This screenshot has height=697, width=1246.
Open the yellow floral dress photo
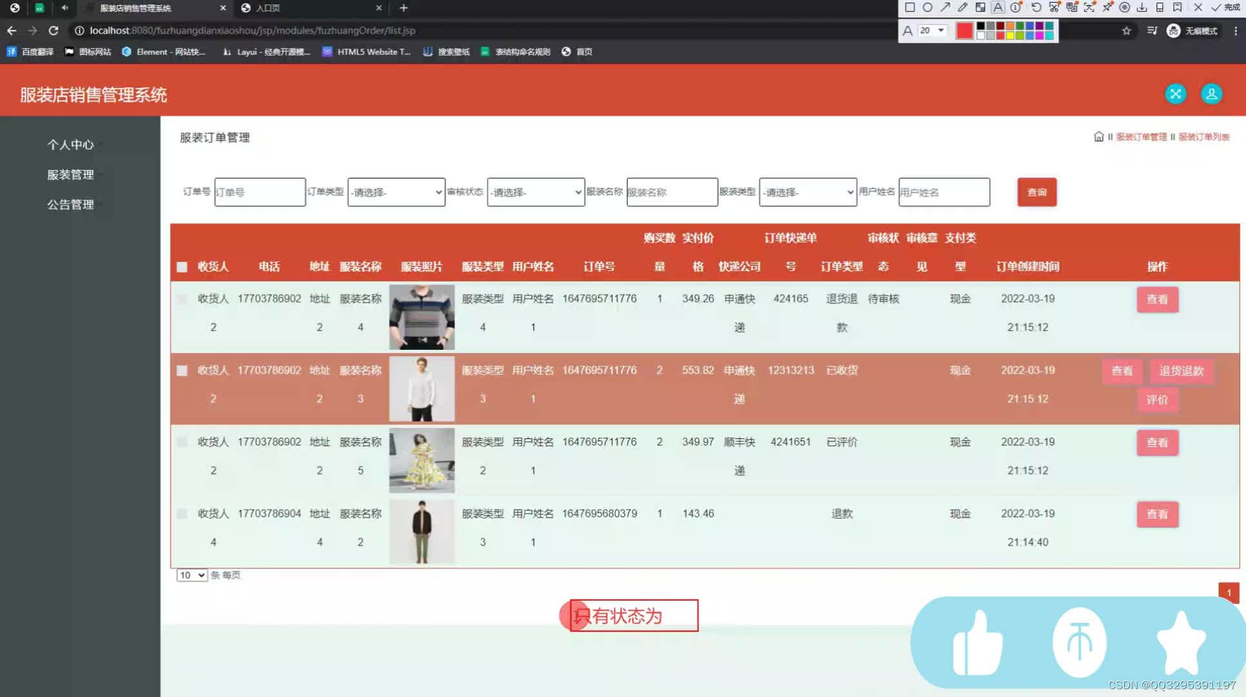422,460
